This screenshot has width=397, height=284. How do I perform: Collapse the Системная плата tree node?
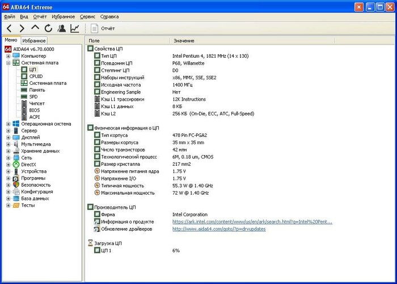pyautogui.click(x=8, y=63)
